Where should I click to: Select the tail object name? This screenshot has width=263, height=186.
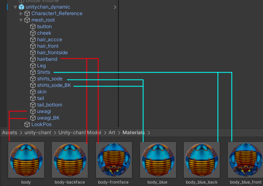pyautogui.click(x=40, y=99)
